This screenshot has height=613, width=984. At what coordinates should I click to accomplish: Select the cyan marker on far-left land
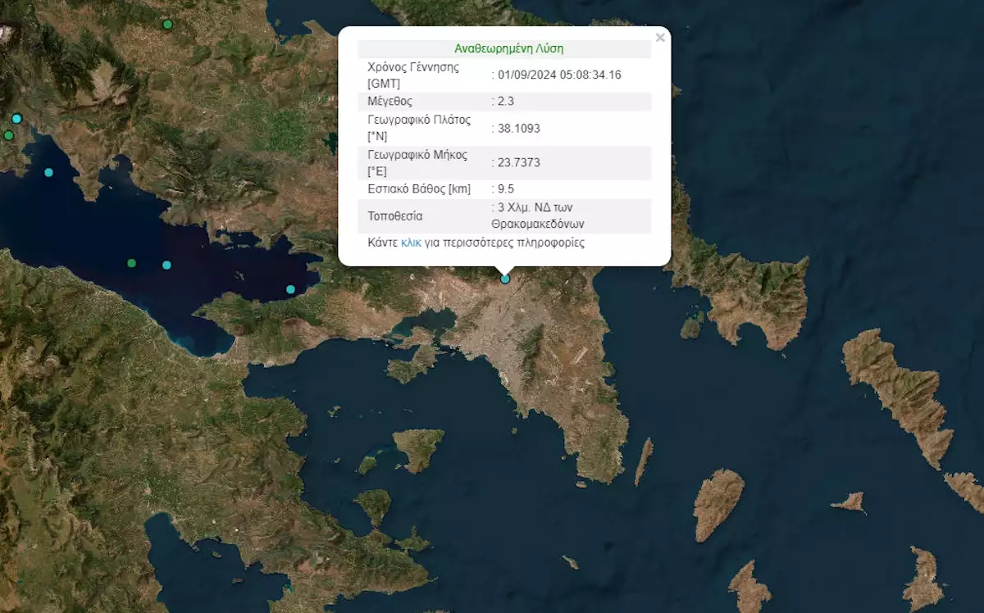click(x=16, y=119)
